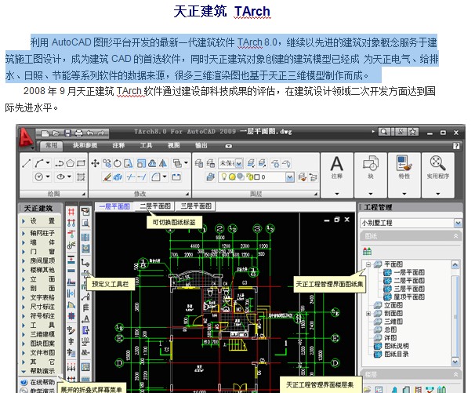Click the Print icon in quick access toolbar
This screenshot has width=475, height=393.
(x=78, y=133)
